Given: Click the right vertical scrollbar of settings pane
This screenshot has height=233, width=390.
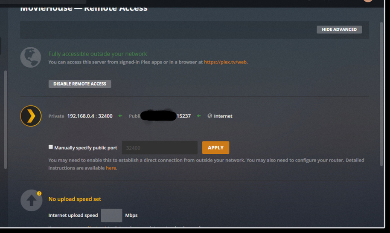Looking at the screenshot, I should [x=381, y=95].
